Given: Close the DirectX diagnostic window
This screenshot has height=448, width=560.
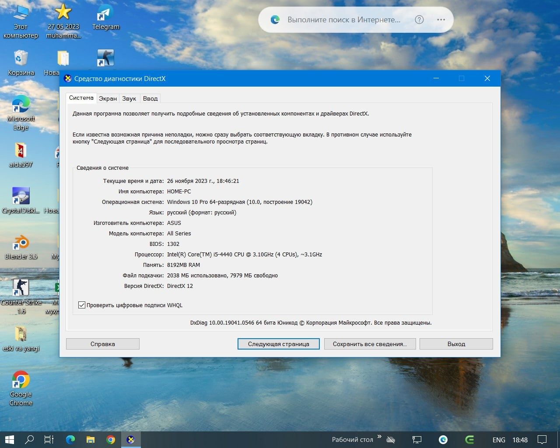Looking at the screenshot, I should point(487,78).
